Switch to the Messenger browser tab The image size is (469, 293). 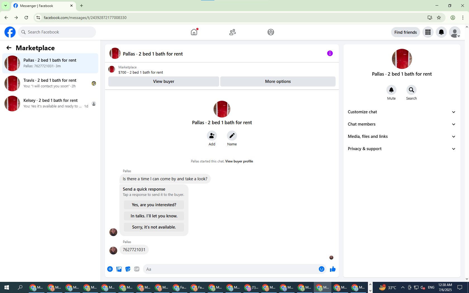[x=43, y=6]
